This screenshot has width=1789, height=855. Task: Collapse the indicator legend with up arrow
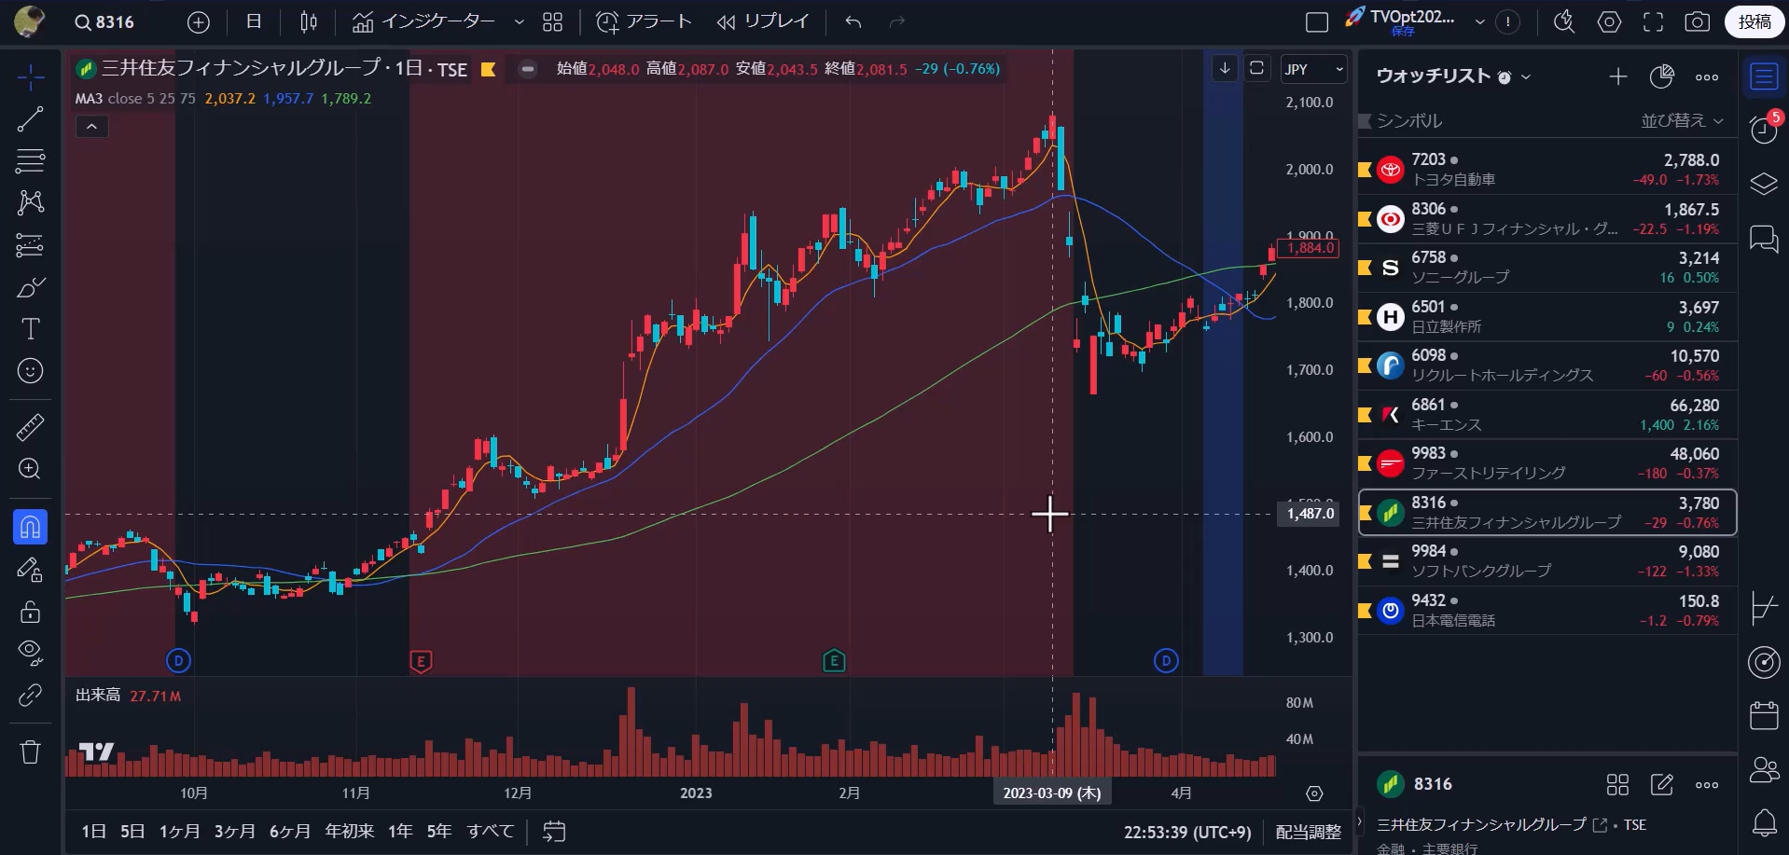(x=91, y=127)
